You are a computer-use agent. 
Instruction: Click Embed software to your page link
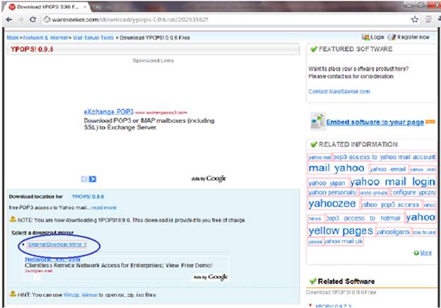pyautogui.click(x=375, y=122)
